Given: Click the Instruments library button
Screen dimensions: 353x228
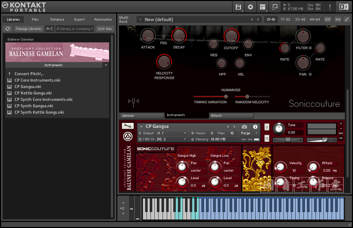Looking at the screenshot, I should (x=54, y=65).
